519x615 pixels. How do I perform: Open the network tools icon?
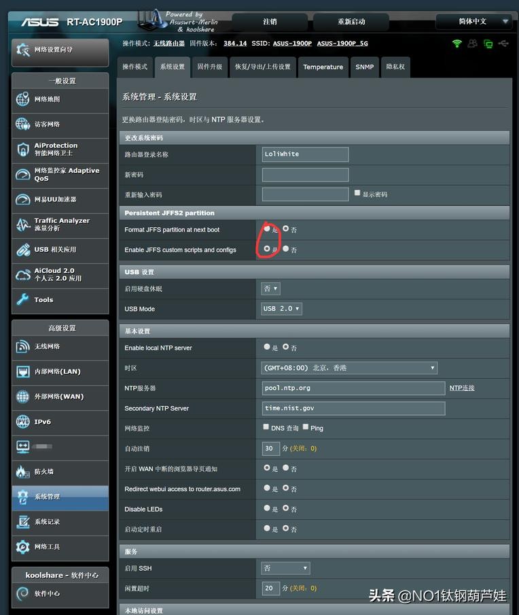click(x=22, y=547)
